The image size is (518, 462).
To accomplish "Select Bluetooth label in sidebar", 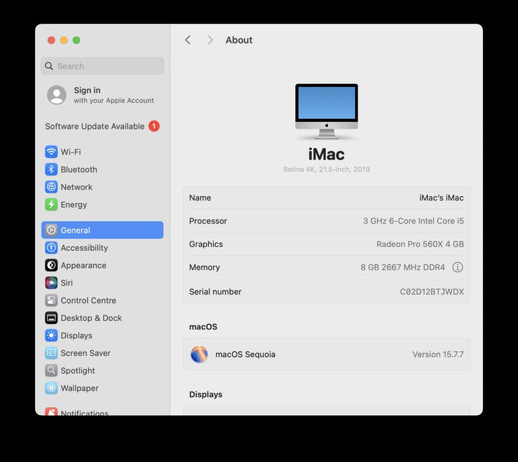I will [x=79, y=170].
